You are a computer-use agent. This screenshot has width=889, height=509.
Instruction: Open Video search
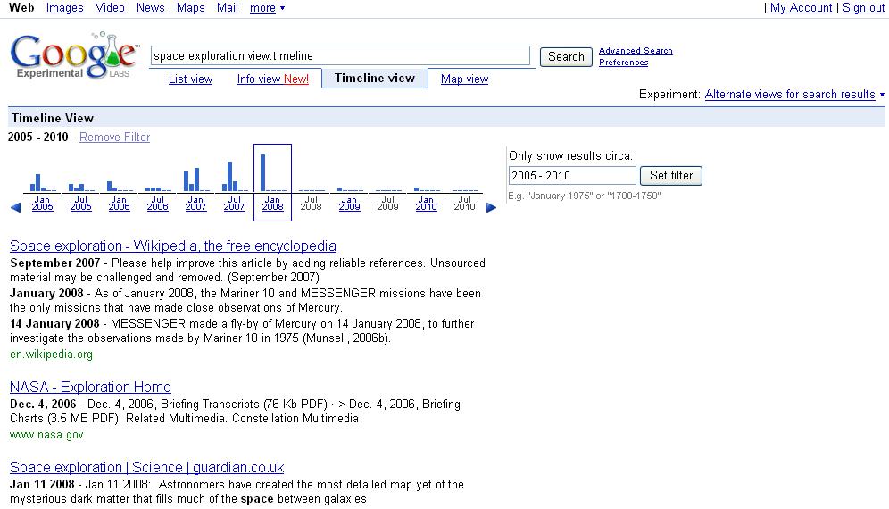click(x=110, y=8)
